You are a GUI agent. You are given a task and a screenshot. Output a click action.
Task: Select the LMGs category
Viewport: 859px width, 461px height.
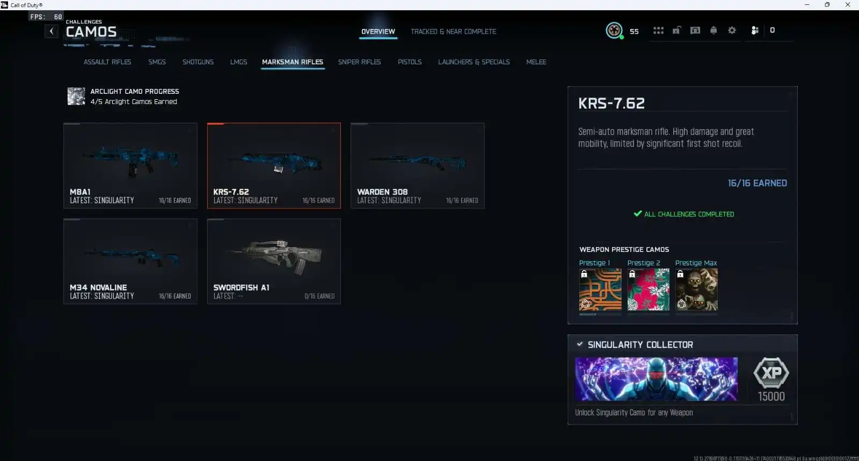(239, 62)
